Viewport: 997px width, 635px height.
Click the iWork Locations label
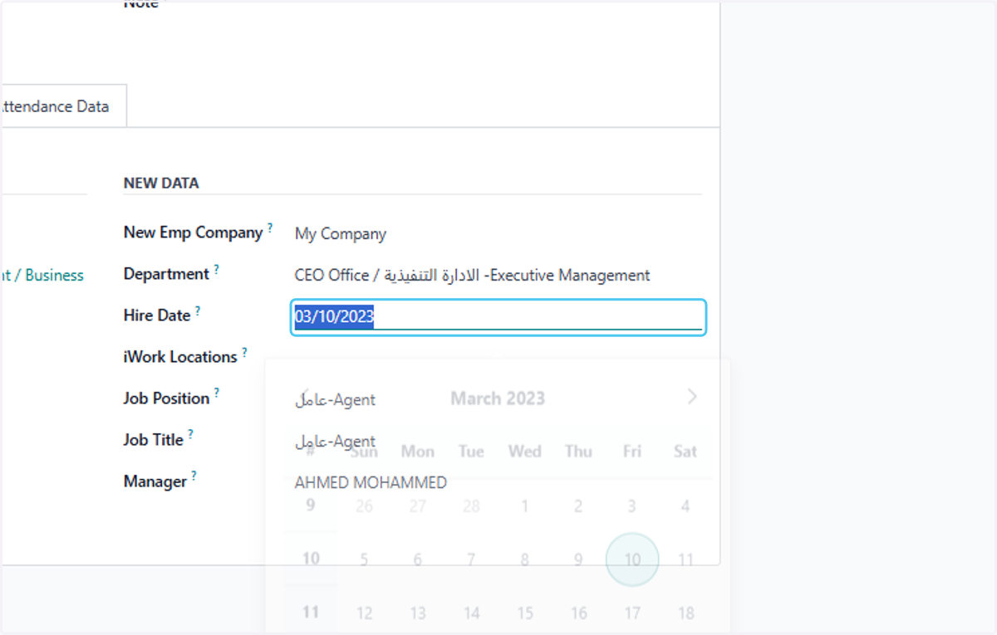coord(180,357)
